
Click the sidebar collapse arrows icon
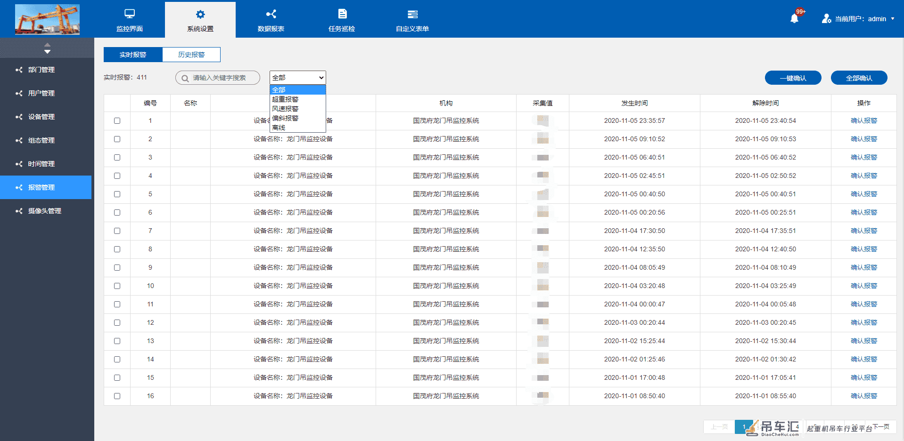pyautogui.click(x=47, y=48)
